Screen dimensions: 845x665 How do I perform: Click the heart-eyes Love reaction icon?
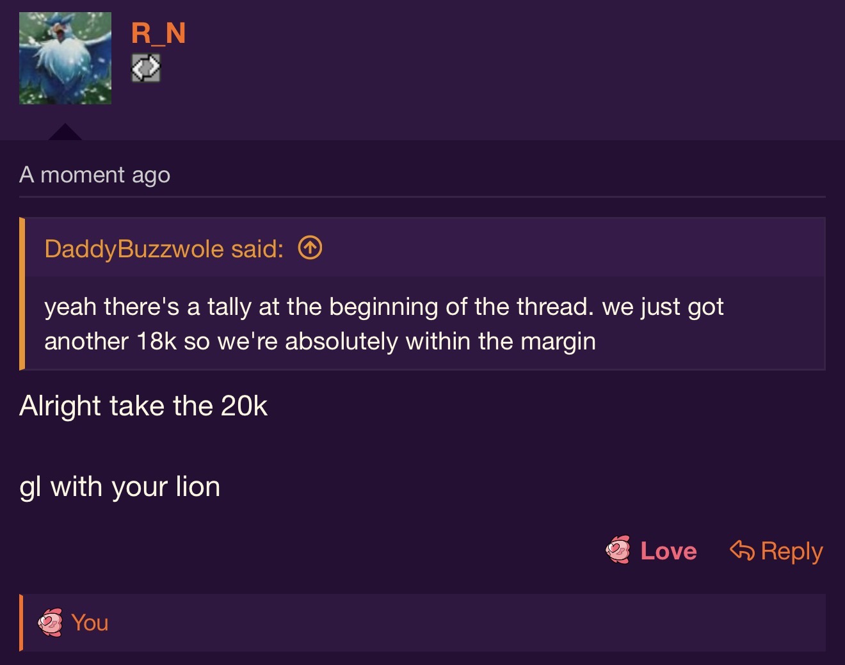pos(618,550)
